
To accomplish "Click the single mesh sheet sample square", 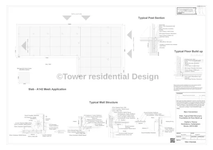I will 24,78.
